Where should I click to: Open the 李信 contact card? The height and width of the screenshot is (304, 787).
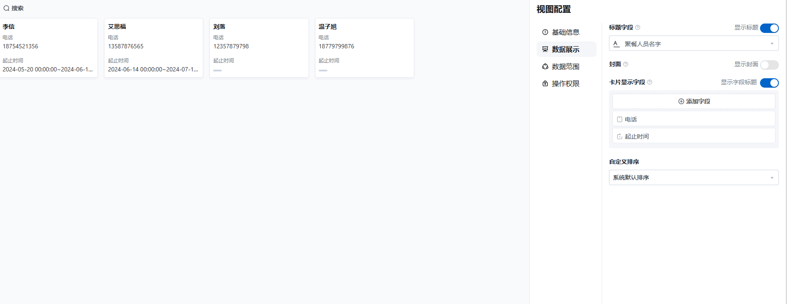(x=48, y=47)
